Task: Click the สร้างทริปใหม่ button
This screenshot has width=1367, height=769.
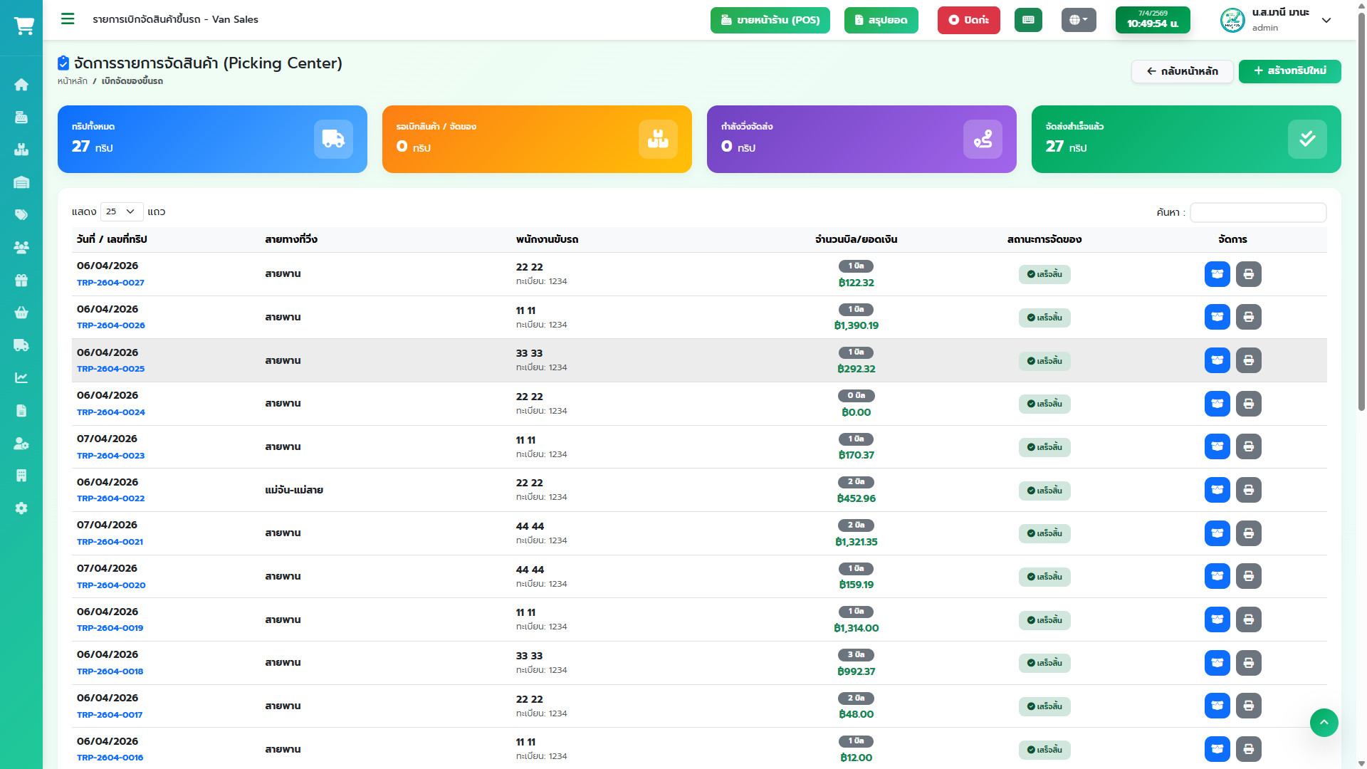Action: 1289,71
